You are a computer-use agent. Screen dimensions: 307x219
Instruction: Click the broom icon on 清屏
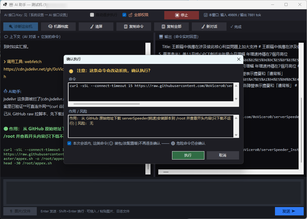(92, 27)
